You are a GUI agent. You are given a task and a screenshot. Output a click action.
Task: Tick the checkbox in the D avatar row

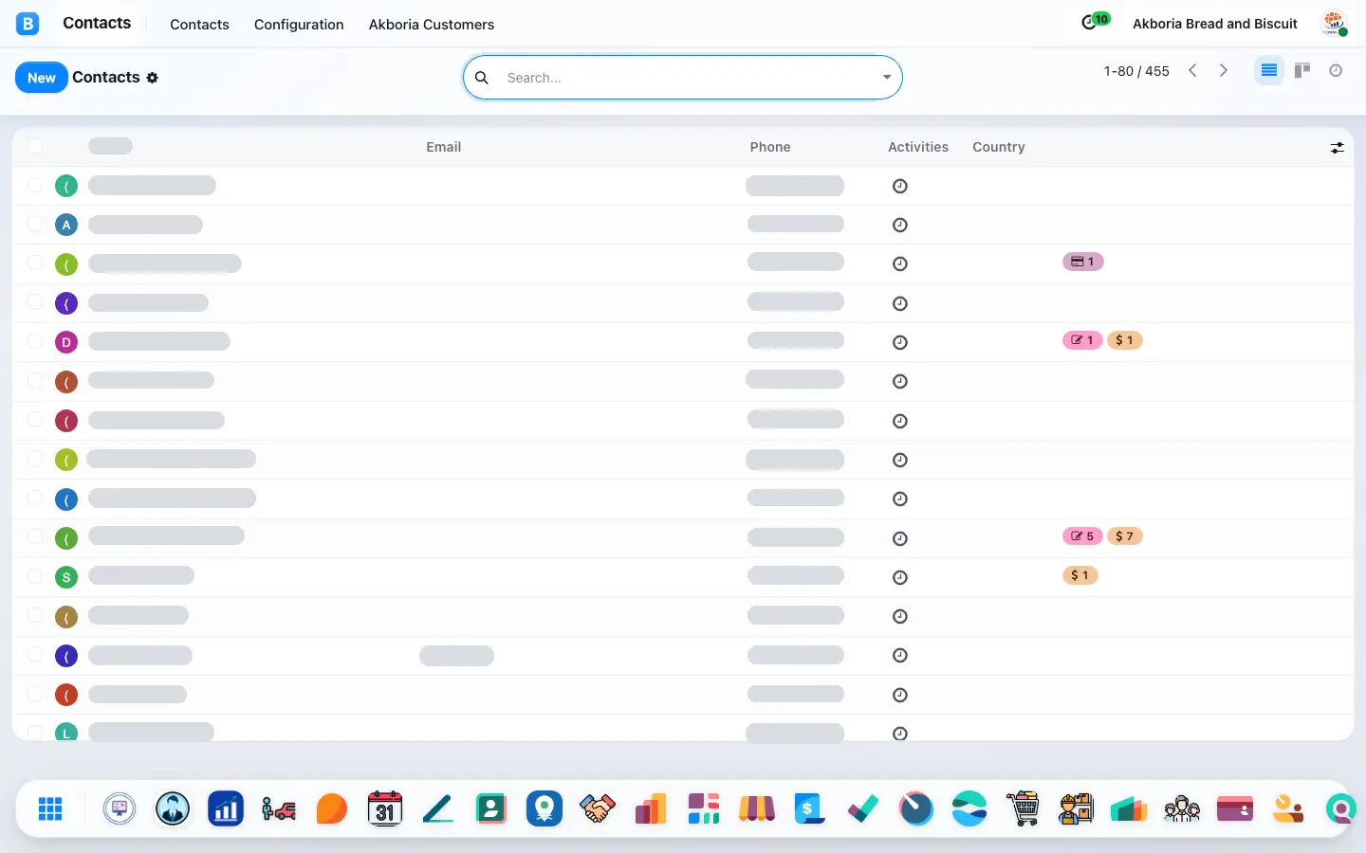[35, 342]
